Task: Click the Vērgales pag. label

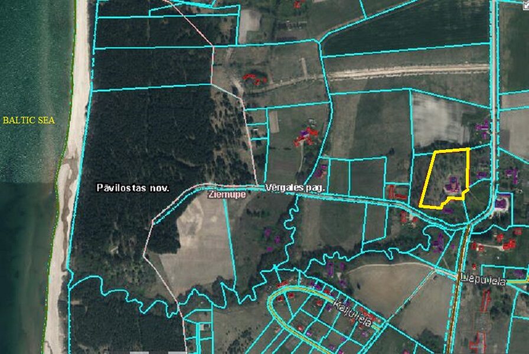Action: [x=293, y=187]
